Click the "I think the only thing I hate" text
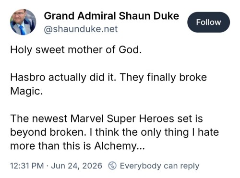 pyautogui.click(x=155, y=132)
